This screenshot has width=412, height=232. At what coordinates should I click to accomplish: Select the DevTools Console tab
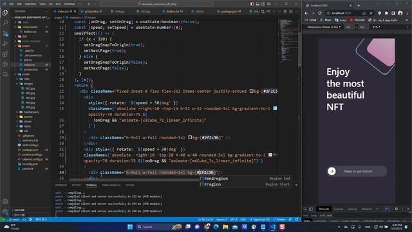pos(339,209)
